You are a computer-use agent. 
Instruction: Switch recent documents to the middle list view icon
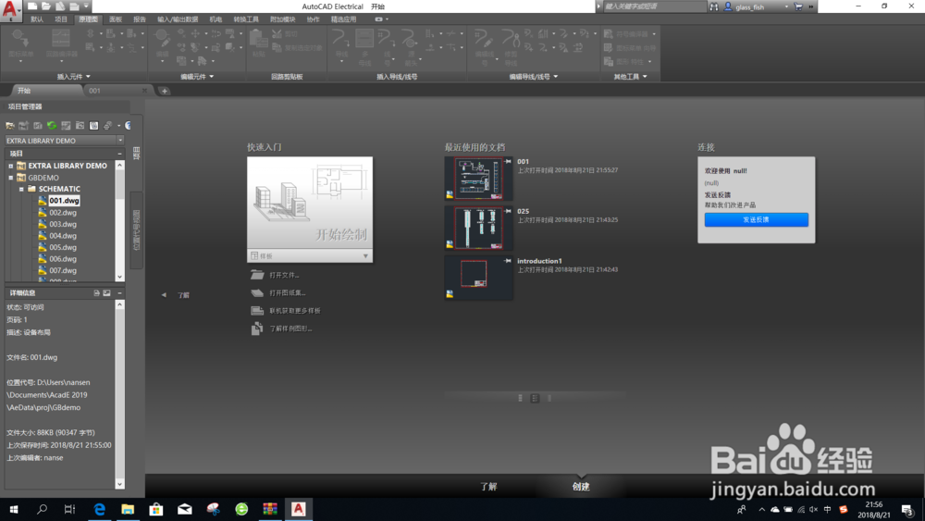pyautogui.click(x=535, y=398)
